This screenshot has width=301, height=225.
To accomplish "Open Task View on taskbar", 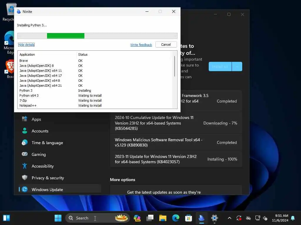I will tap(150, 218).
